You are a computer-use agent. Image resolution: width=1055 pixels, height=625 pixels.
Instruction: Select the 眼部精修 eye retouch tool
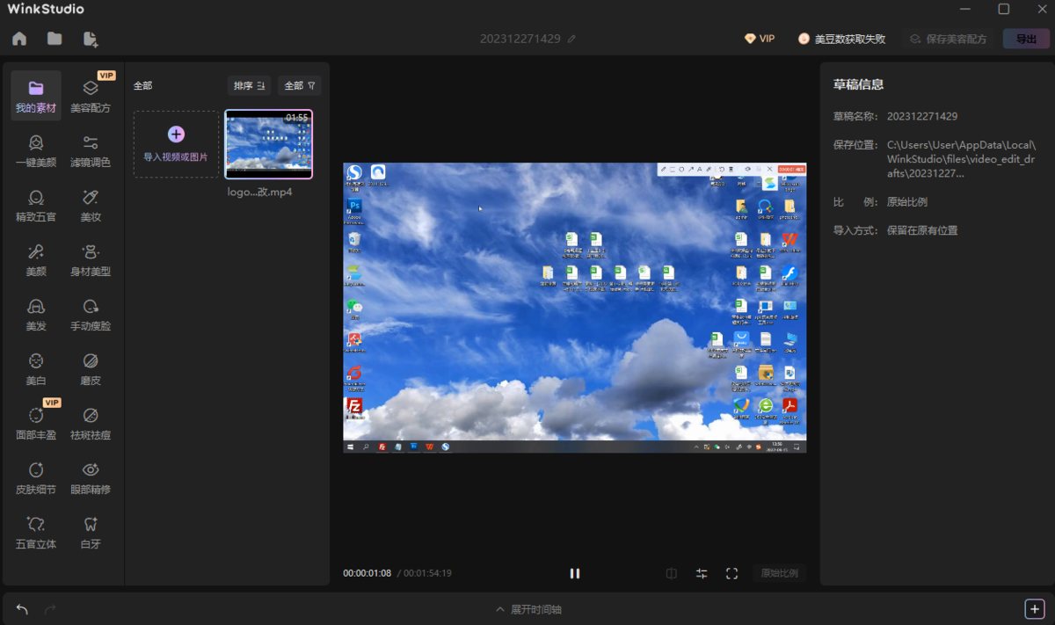click(x=90, y=476)
